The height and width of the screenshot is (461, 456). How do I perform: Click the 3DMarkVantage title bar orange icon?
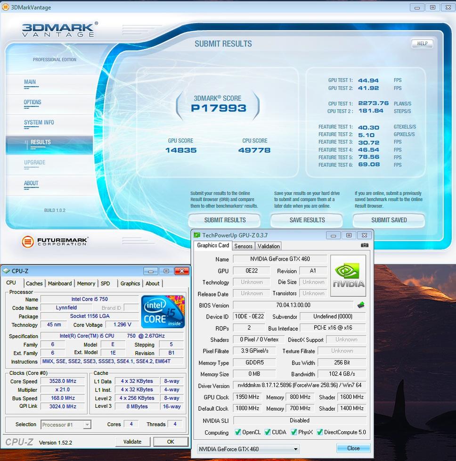coord(6,7)
